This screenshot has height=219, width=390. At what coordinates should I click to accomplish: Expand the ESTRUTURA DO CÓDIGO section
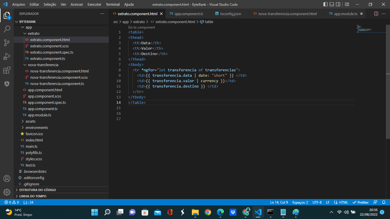click(61, 190)
